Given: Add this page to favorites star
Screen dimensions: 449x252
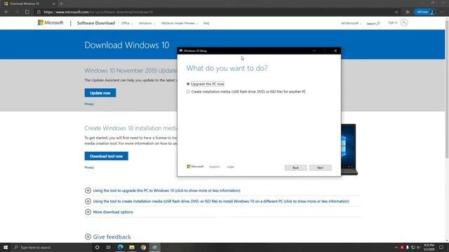Looking at the screenshot, I should [396, 12].
